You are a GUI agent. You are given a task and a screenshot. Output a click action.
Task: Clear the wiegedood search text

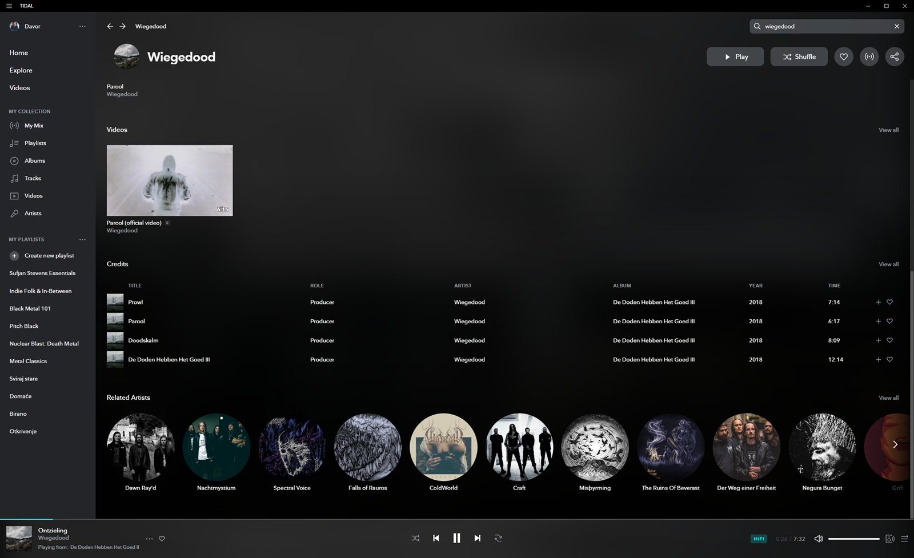click(897, 26)
